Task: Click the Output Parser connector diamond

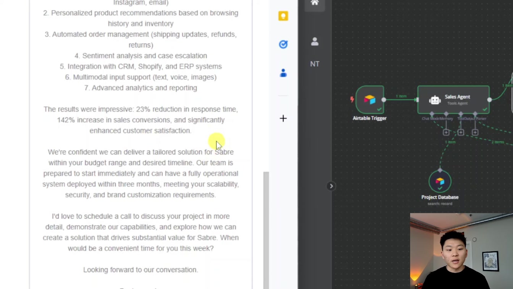Action: (475, 114)
